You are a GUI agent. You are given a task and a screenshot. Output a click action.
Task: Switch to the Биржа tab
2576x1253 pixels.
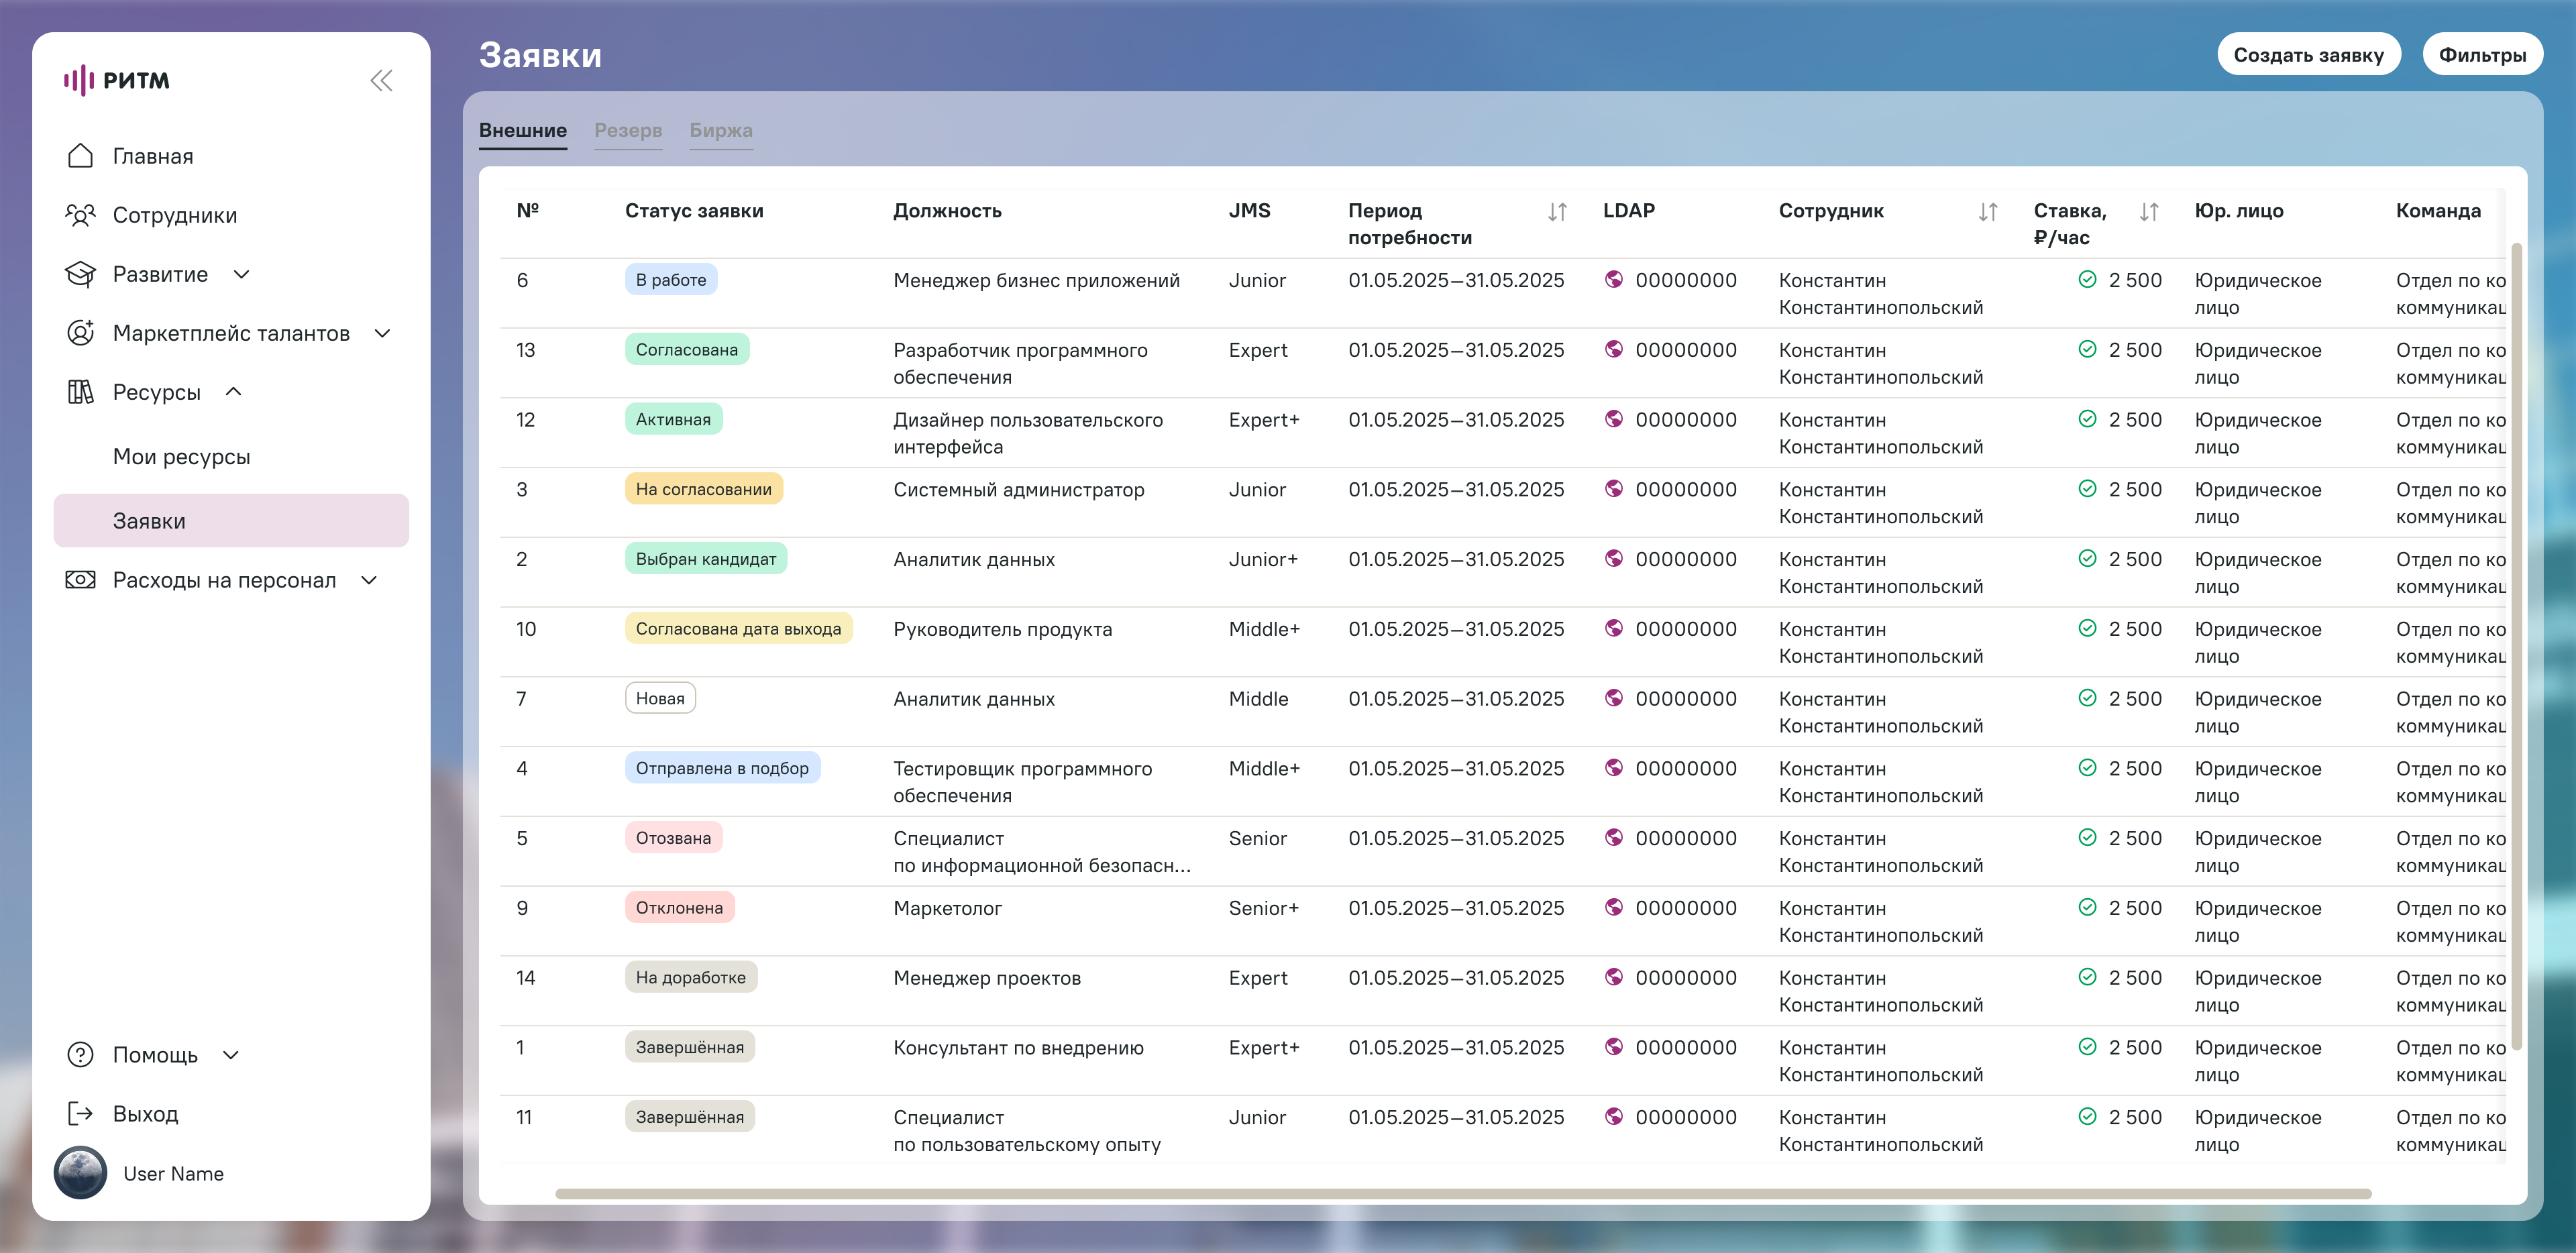tap(720, 130)
